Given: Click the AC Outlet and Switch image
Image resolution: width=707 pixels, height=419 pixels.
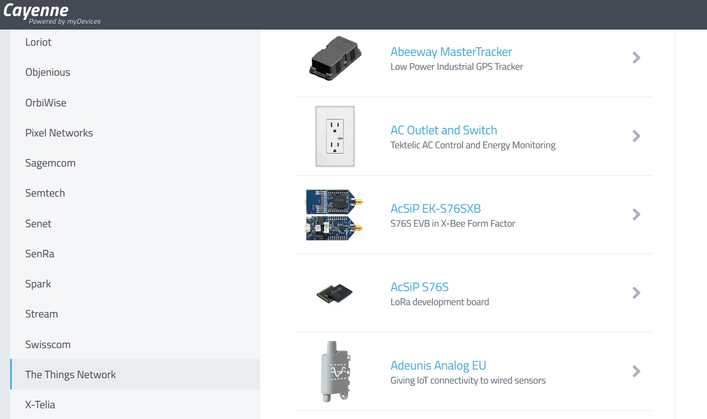Looking at the screenshot, I should pyautogui.click(x=335, y=136).
